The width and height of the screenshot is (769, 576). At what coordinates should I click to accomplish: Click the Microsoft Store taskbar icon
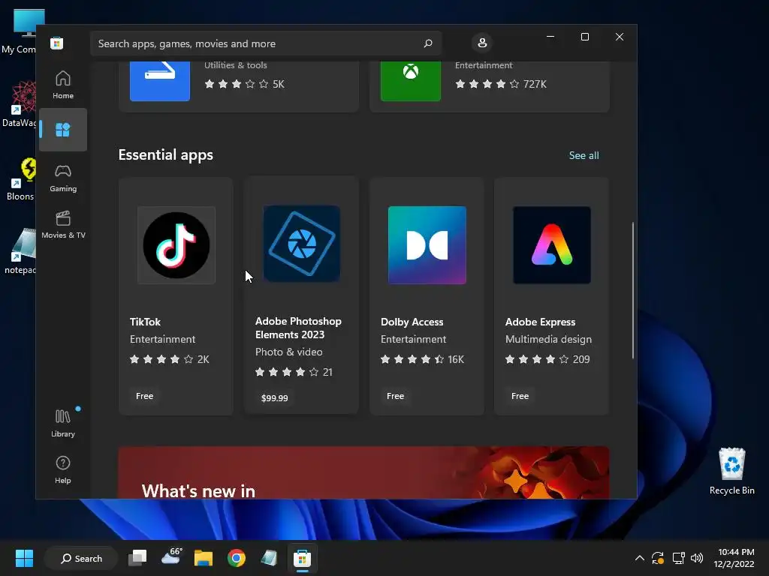tap(302, 558)
